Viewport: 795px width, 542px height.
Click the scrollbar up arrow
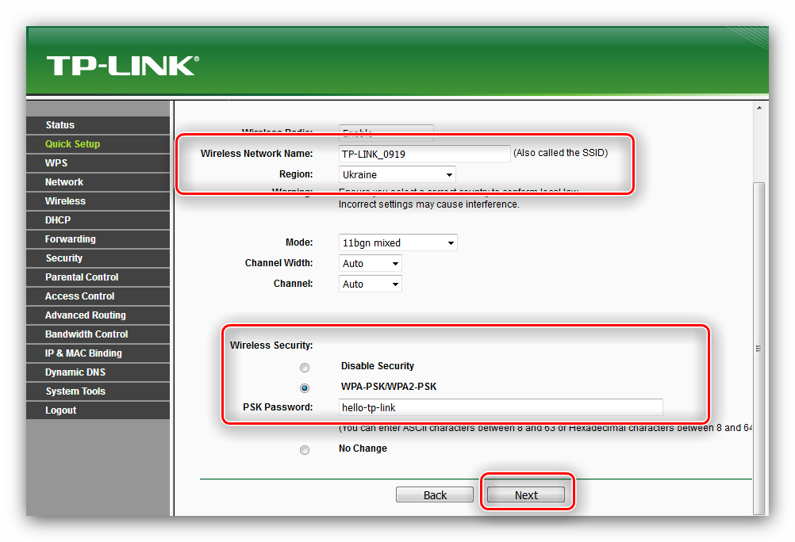click(x=759, y=108)
